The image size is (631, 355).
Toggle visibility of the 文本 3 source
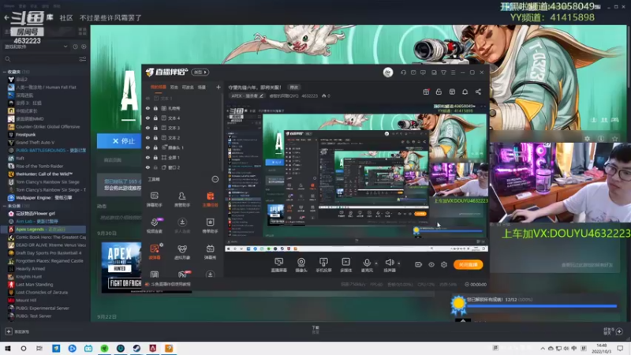click(147, 128)
